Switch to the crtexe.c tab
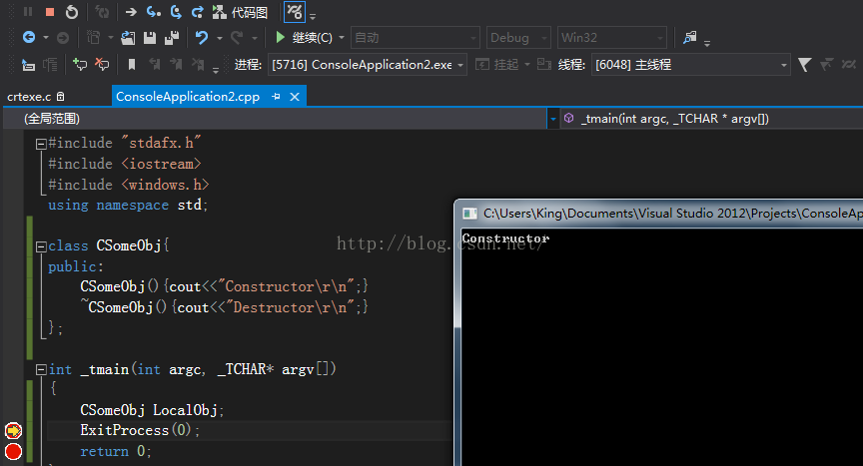The image size is (863, 466). click(29, 97)
